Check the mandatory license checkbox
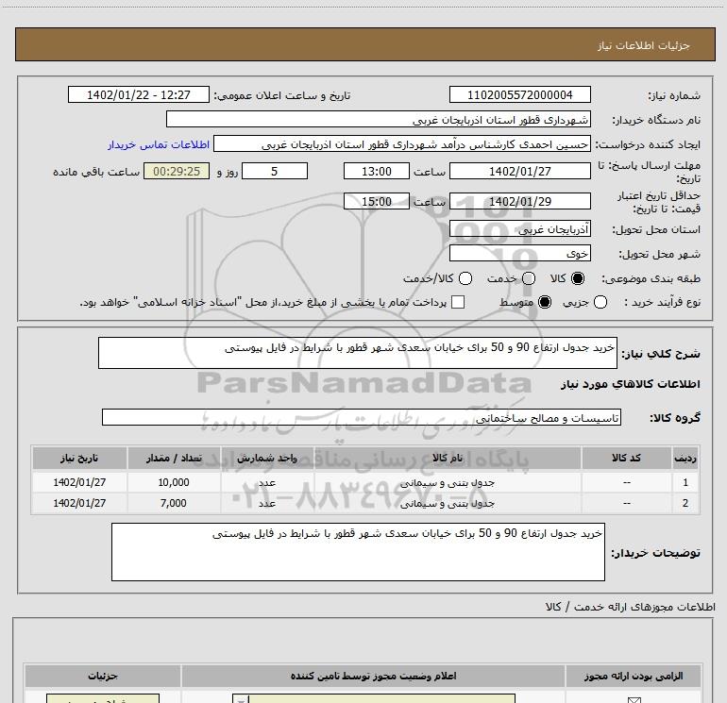The height and width of the screenshot is (703, 727). [x=634, y=700]
